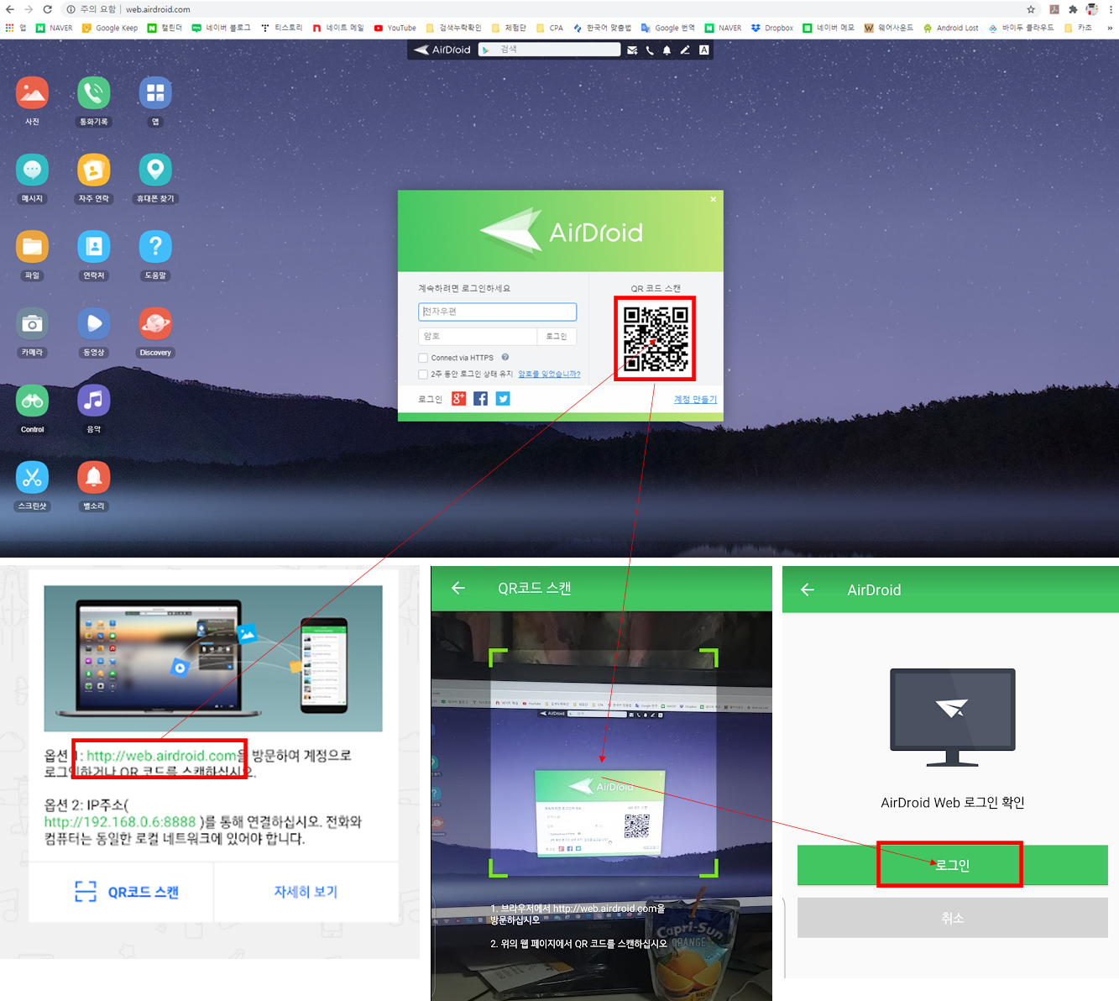Screen dimensions: 1119x1001
Task: Bookmark this page with the star icon
Action: (1031, 9)
